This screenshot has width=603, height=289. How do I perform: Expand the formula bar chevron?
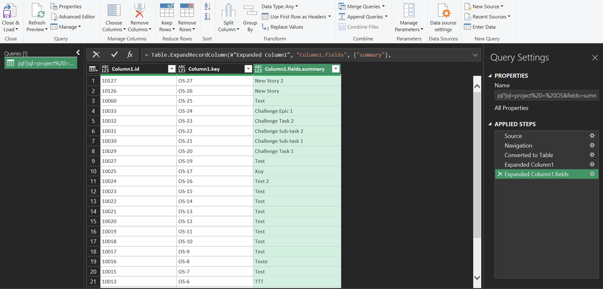[x=476, y=55]
